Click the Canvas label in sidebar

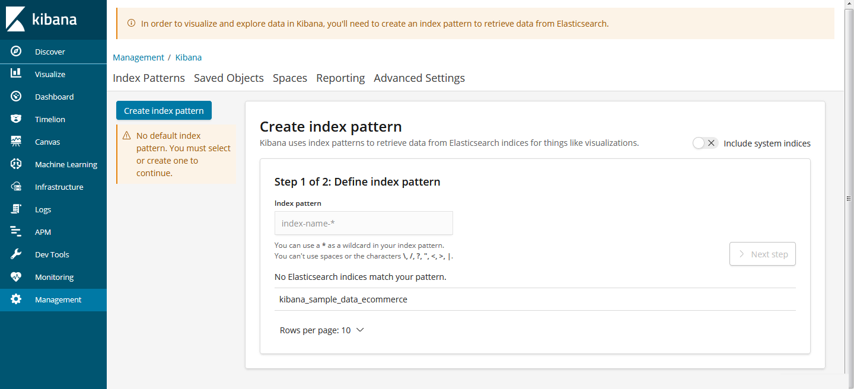[47, 142]
